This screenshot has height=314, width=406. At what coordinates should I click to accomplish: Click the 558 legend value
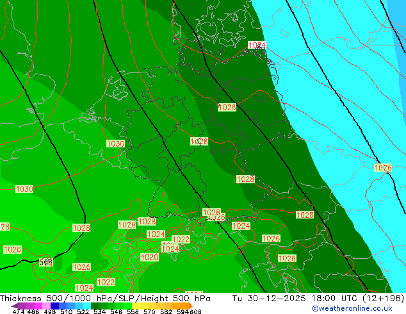tap(133, 311)
